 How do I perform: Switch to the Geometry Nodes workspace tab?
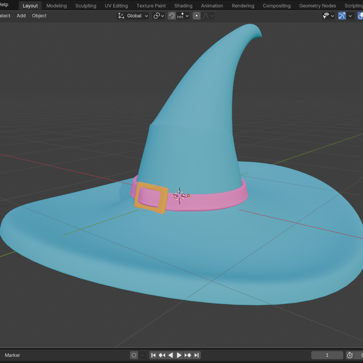(317, 6)
